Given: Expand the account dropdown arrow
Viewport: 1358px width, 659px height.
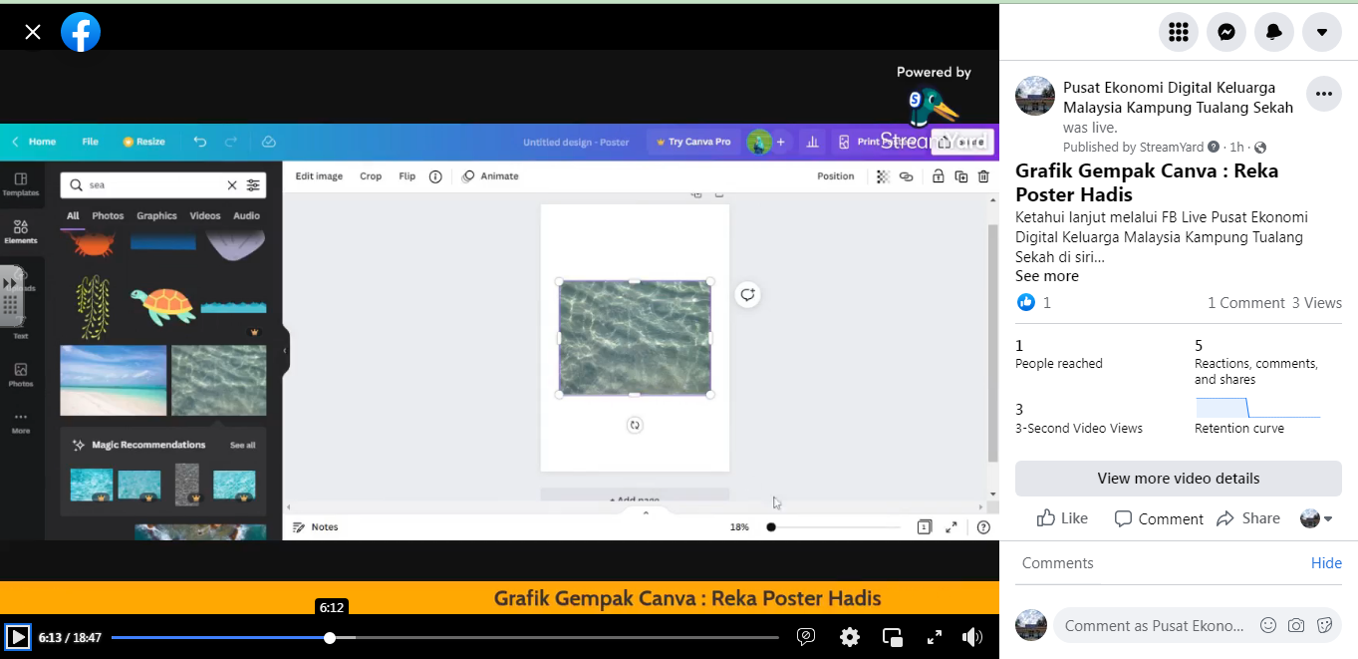Looking at the screenshot, I should click(x=1322, y=32).
